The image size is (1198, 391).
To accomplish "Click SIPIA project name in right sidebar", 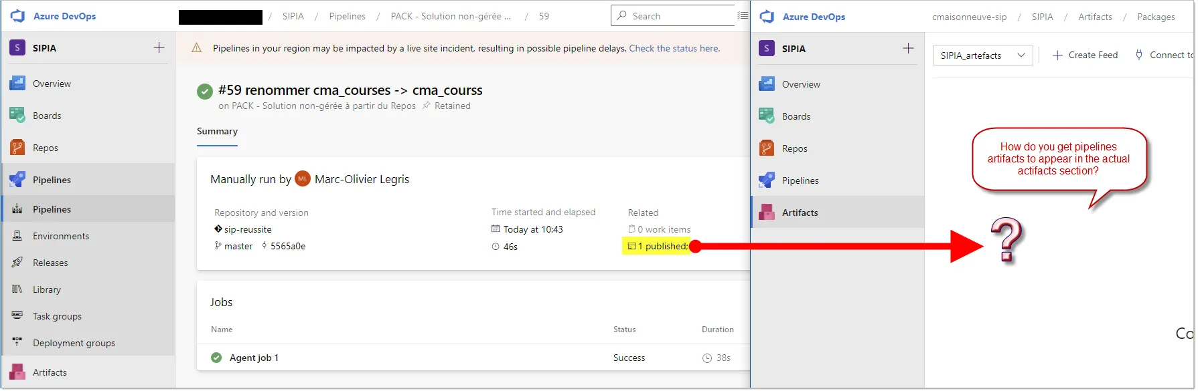I will click(794, 49).
